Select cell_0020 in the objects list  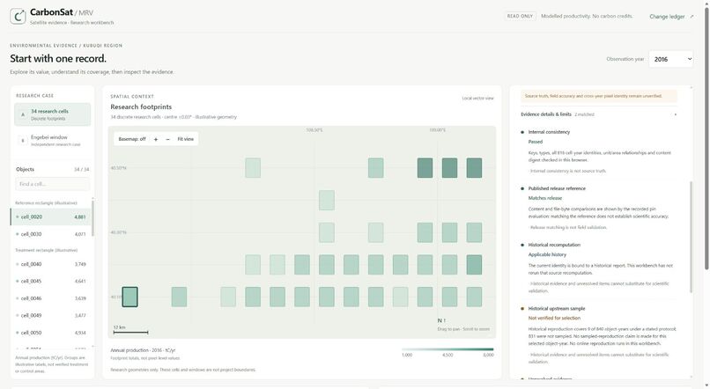coord(51,217)
